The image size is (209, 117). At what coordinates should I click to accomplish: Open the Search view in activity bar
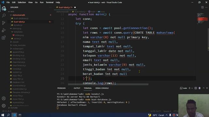coord(4,16)
